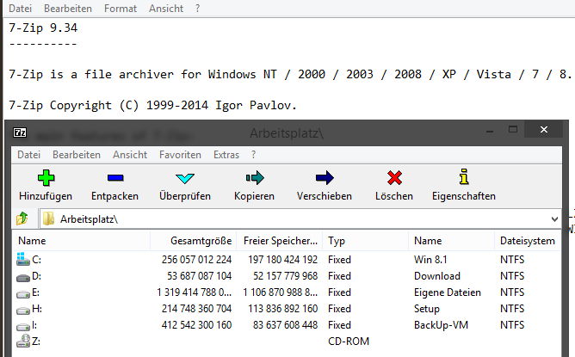575x357 pixels.
Task: Click the Setup volume name
Action: [427, 309]
